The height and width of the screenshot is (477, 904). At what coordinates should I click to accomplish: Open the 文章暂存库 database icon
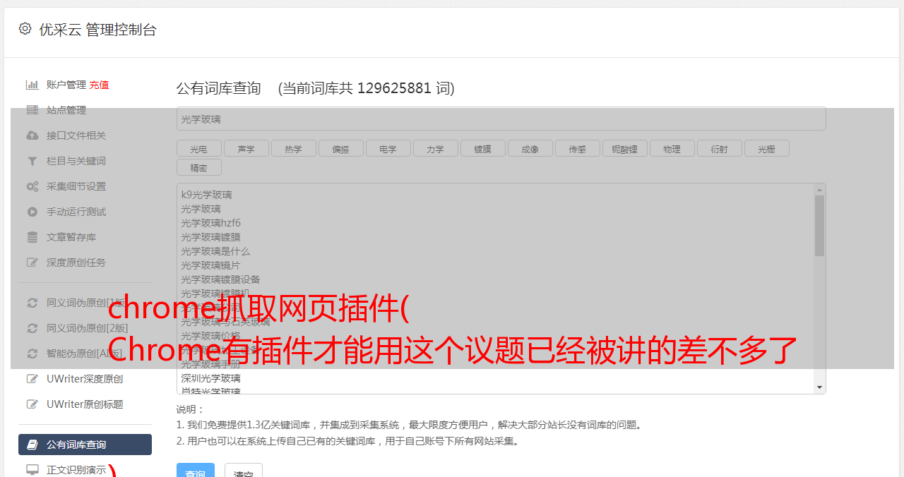[x=32, y=237]
